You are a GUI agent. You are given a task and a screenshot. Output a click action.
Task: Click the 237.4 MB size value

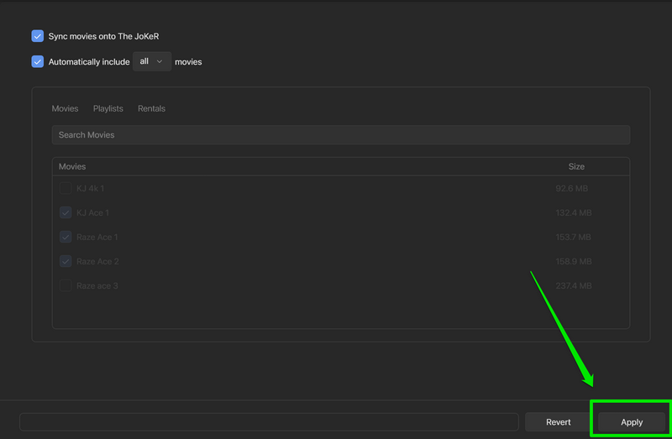573,286
